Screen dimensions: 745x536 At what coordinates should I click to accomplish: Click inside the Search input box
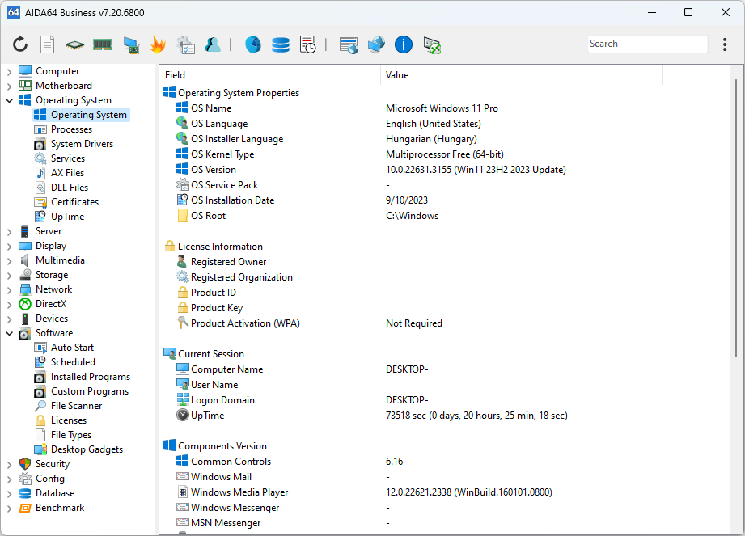coord(647,43)
